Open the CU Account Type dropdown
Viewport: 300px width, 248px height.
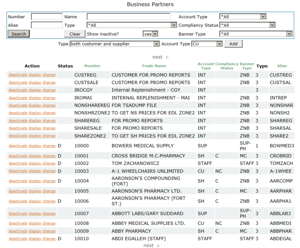pyautogui.click(x=207, y=44)
